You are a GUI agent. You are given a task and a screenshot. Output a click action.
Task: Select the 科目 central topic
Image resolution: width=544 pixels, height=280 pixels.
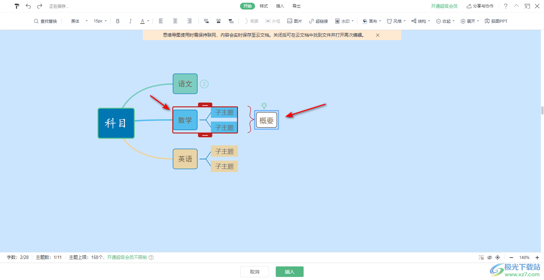pos(116,123)
